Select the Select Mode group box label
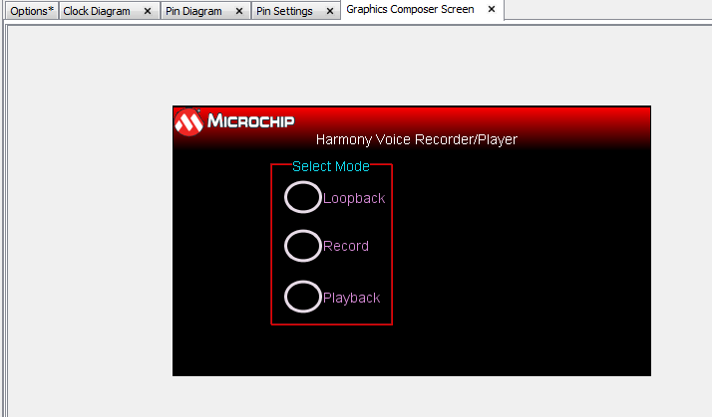The height and width of the screenshot is (417, 712). (x=330, y=166)
